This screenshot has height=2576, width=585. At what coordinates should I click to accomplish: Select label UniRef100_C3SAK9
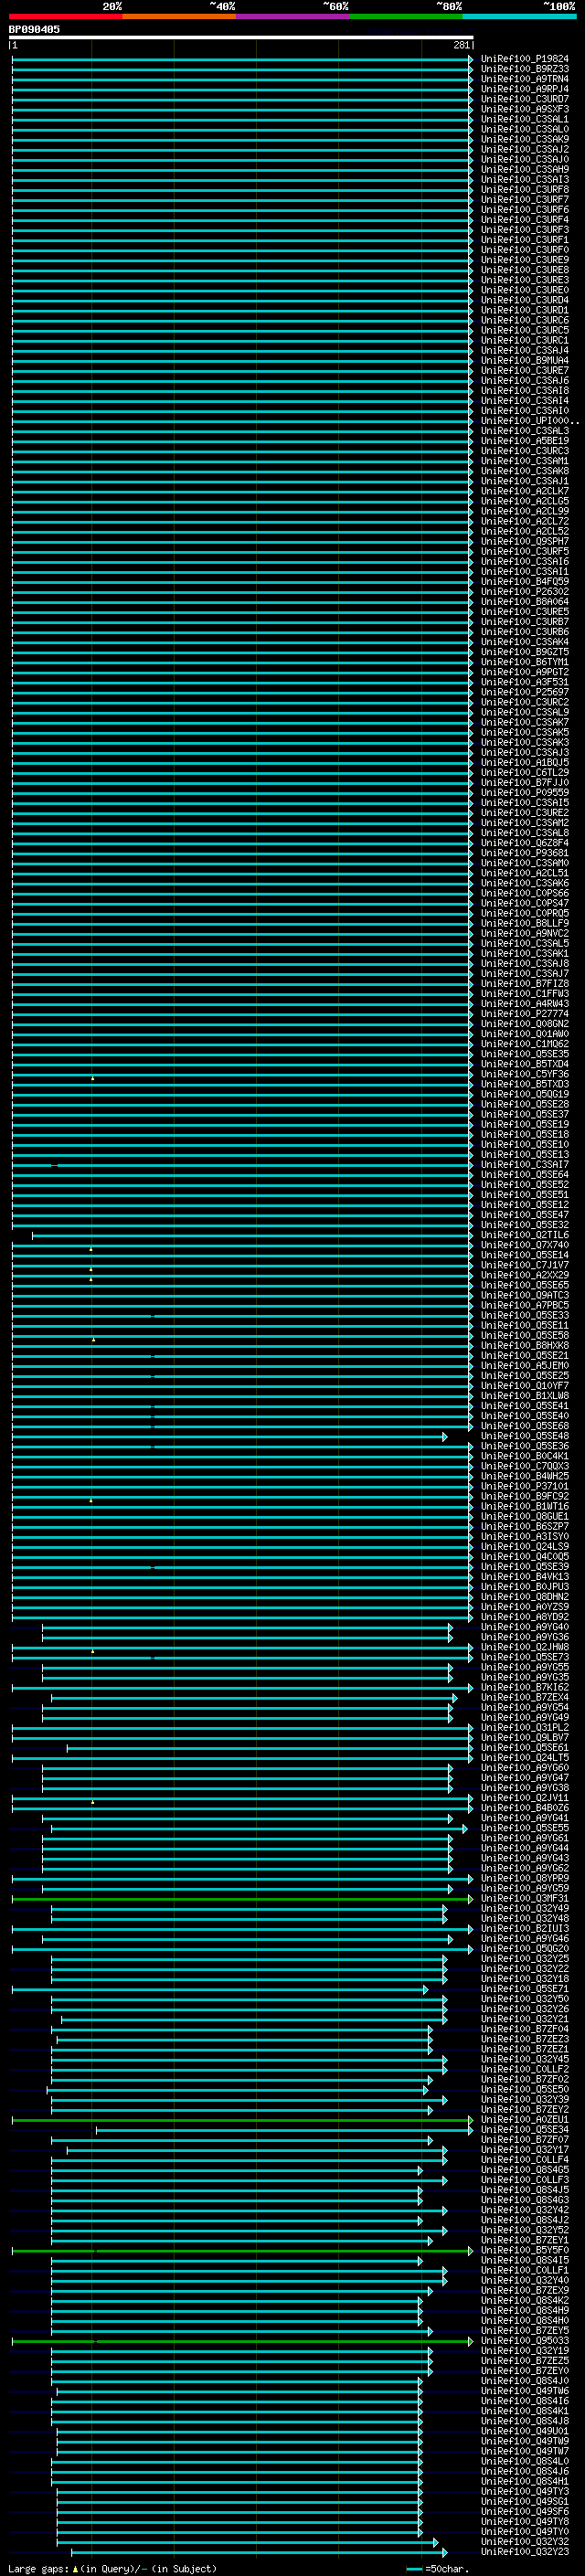(x=525, y=139)
